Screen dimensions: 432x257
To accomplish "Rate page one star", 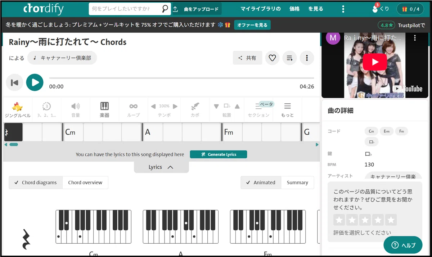I will tap(339, 220).
